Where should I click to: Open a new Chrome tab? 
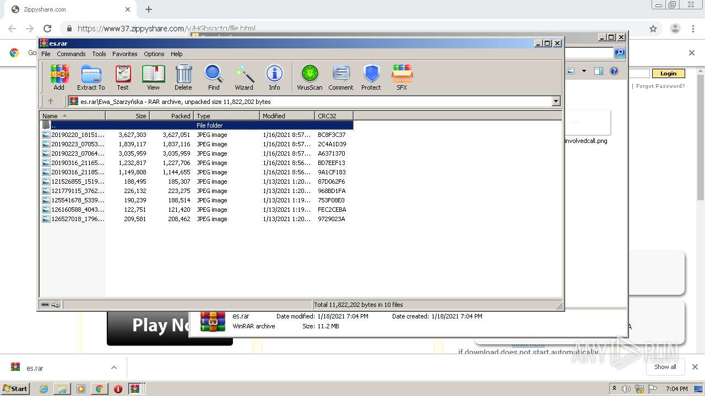point(149,9)
